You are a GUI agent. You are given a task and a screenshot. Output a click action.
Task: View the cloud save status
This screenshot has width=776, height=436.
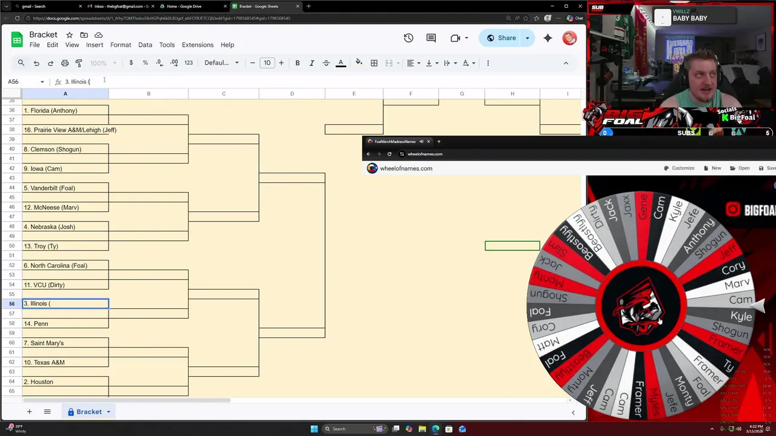click(98, 35)
